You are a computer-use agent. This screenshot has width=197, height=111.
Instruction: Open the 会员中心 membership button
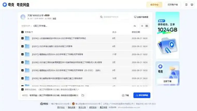coord(154,5)
